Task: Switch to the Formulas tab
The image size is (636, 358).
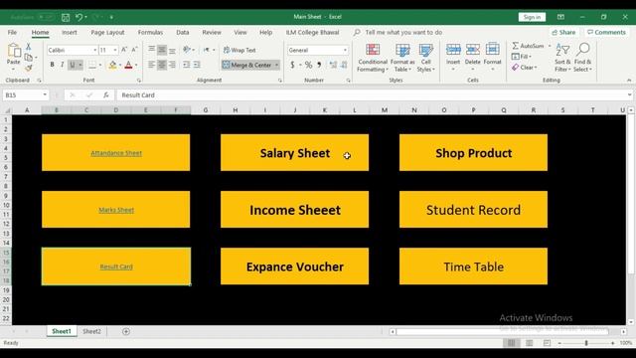Action: tap(150, 32)
